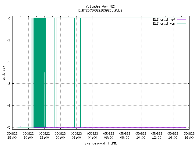The image size is (195, 146).
Task: Click the x-axis label 050823 04:00
Action: pos(93,136)
